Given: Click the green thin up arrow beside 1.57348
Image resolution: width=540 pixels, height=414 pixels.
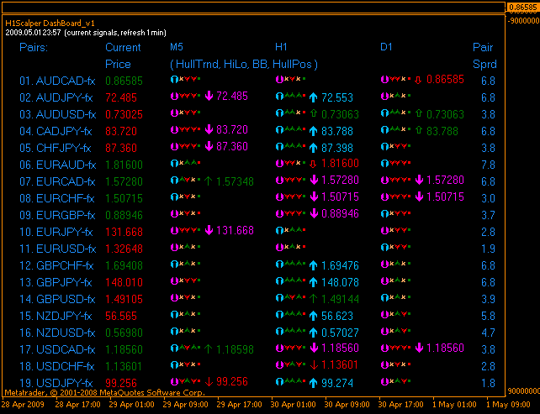Looking at the screenshot, I should 208,181.
